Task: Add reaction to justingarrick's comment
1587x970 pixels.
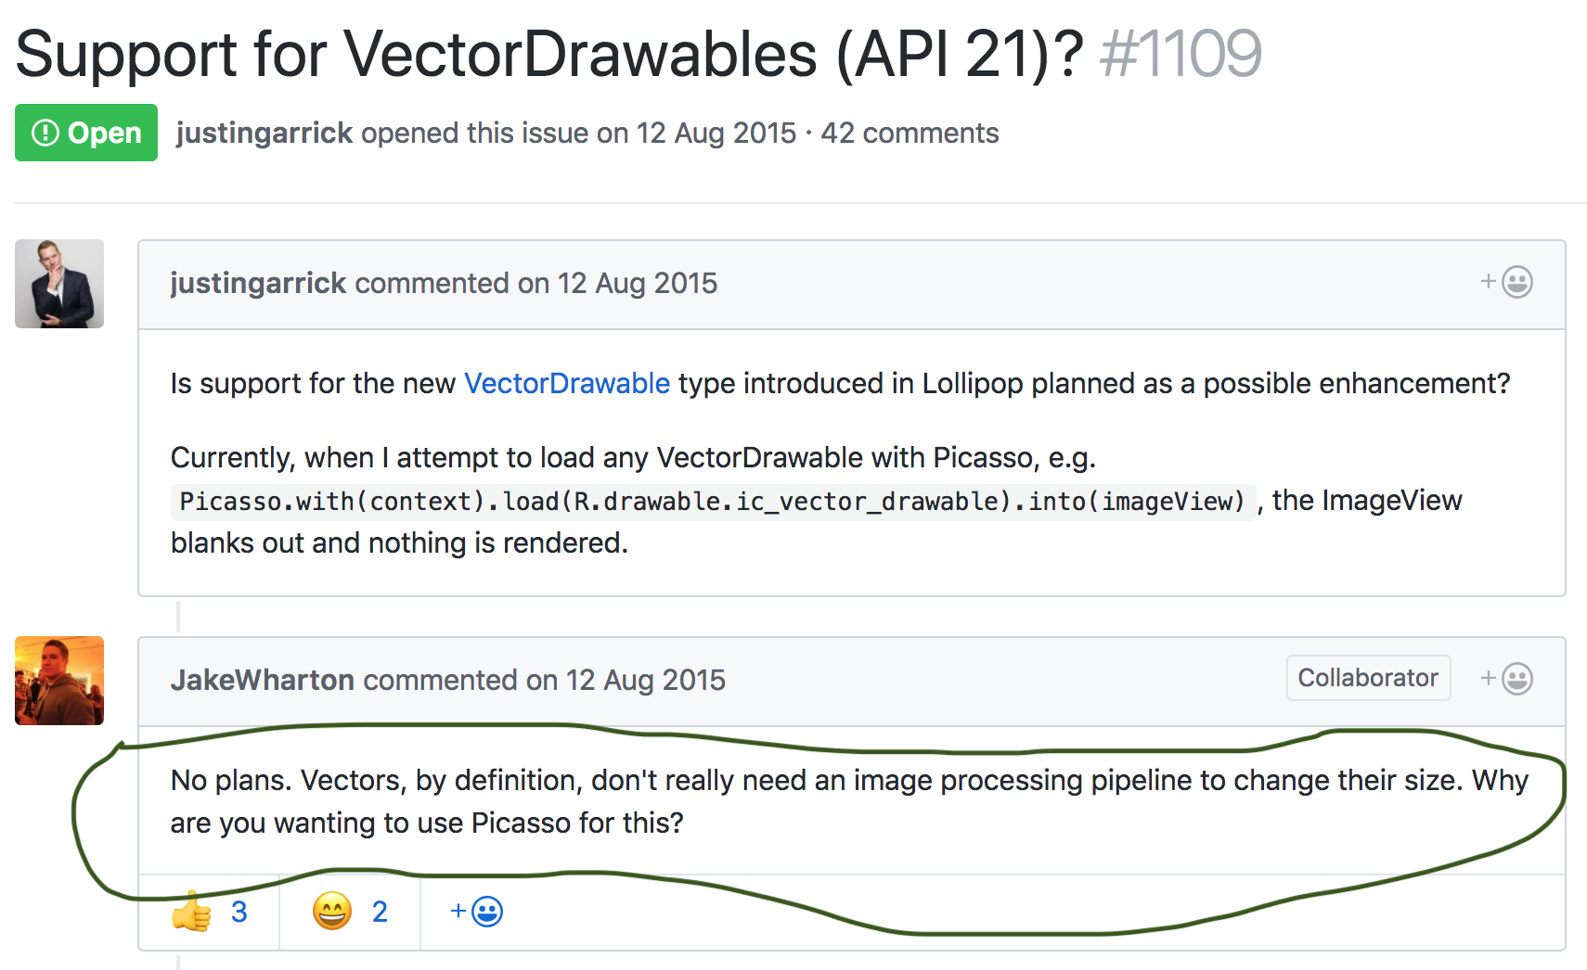Action: [x=1506, y=282]
